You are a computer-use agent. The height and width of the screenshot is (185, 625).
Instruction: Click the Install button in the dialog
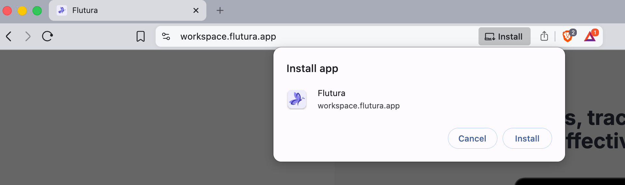pos(527,139)
